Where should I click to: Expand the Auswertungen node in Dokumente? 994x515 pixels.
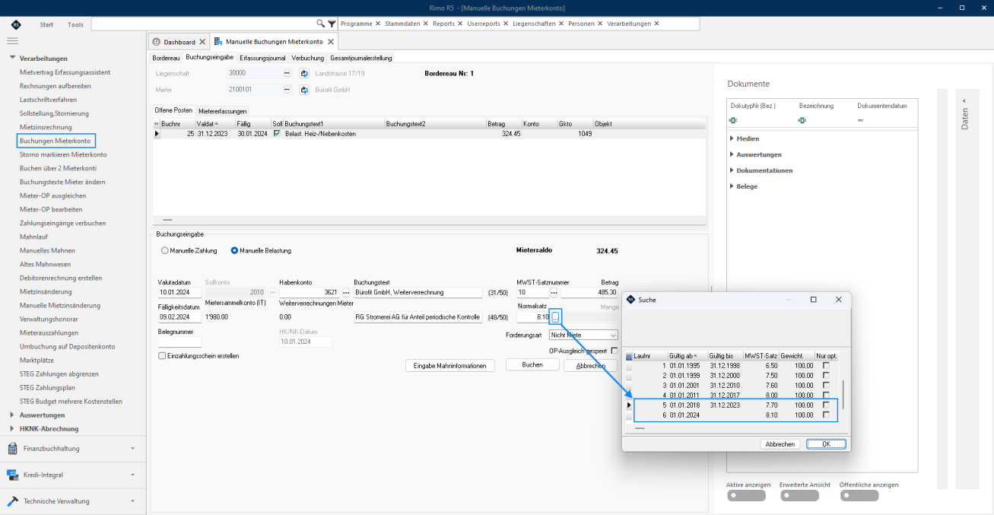pos(732,154)
